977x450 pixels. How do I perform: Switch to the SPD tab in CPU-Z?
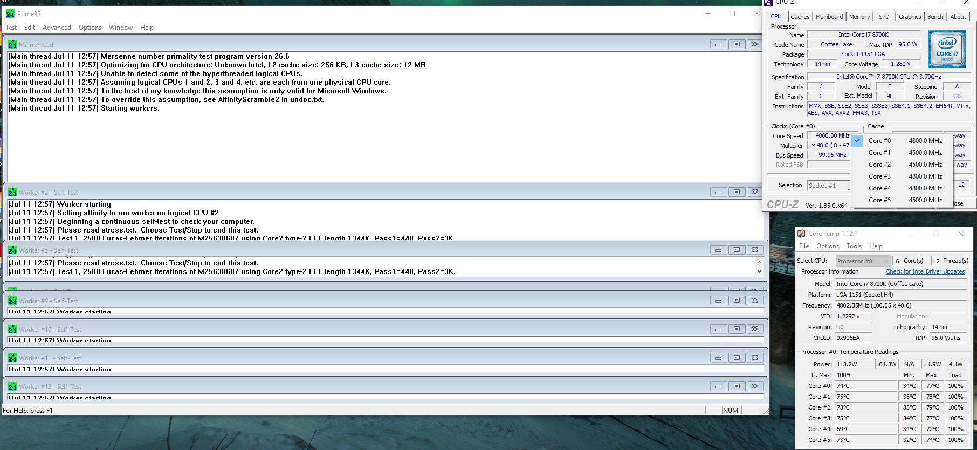884,17
